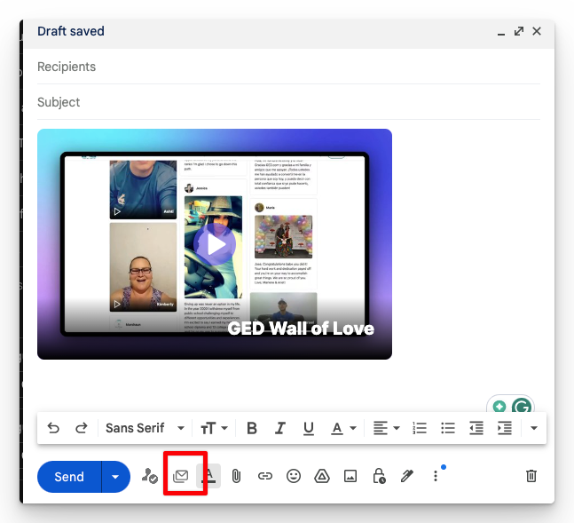Insert signature with pen icon
The height and width of the screenshot is (523, 574).
click(x=407, y=476)
